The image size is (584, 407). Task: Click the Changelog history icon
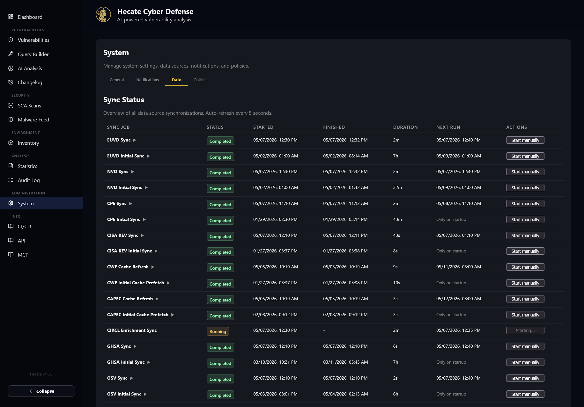point(11,82)
